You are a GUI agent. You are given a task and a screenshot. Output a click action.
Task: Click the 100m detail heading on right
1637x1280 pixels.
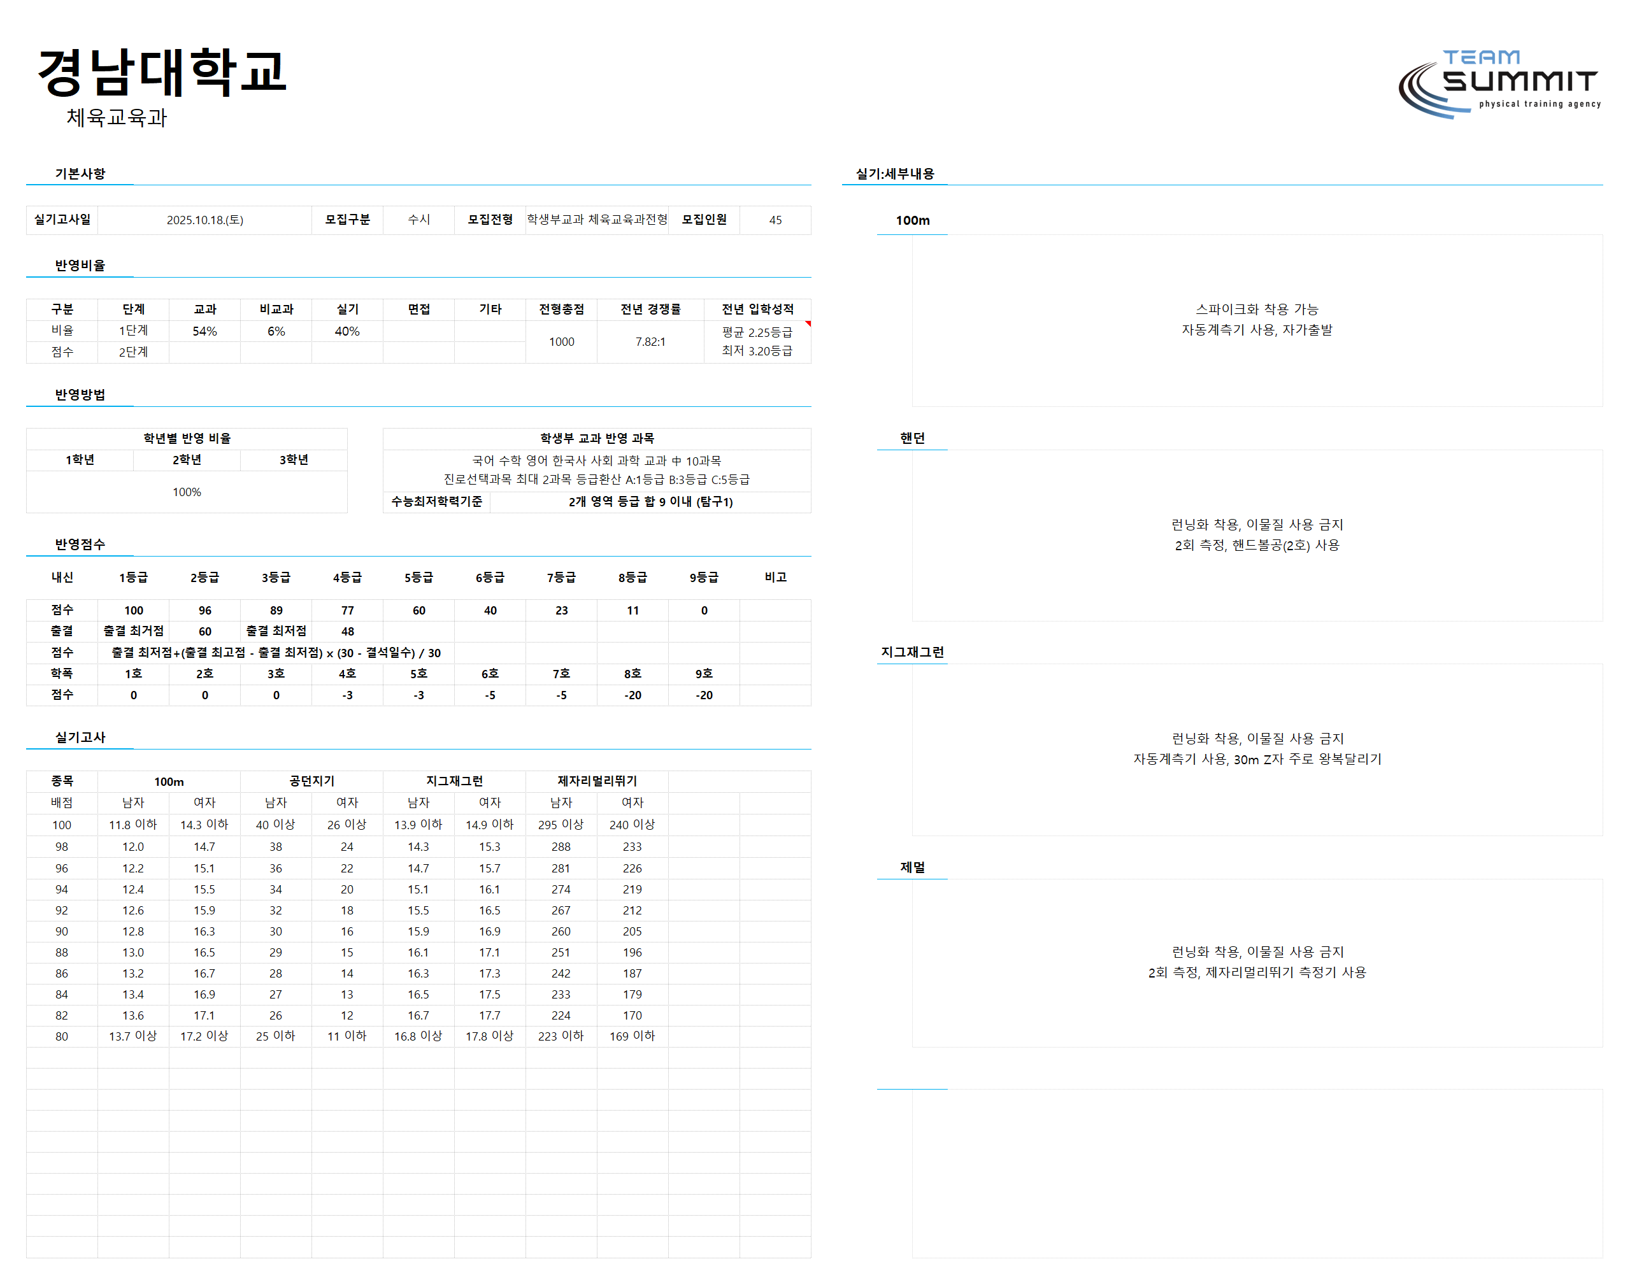tap(912, 220)
